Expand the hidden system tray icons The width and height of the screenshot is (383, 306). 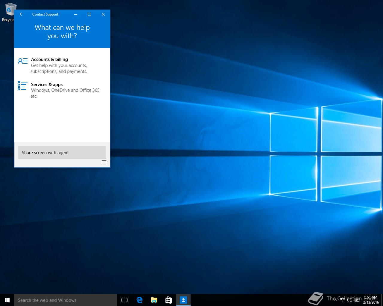pos(335,300)
